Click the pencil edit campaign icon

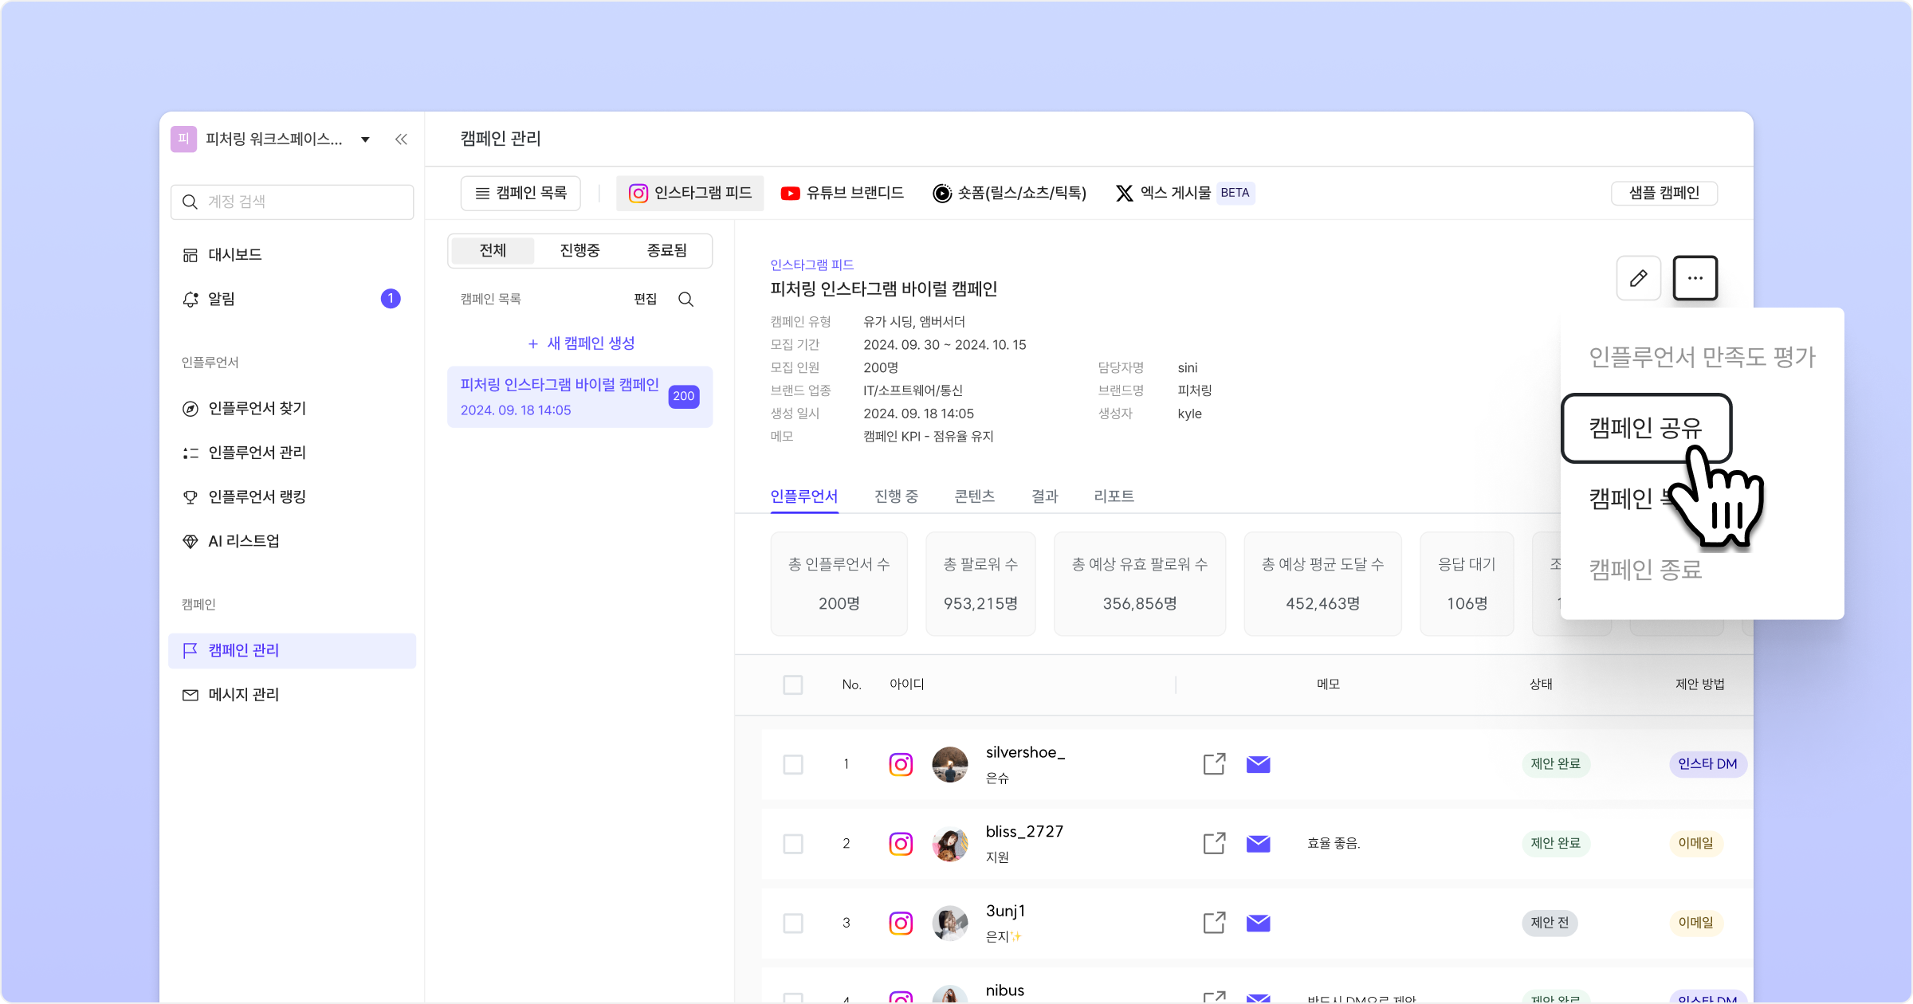(x=1638, y=278)
